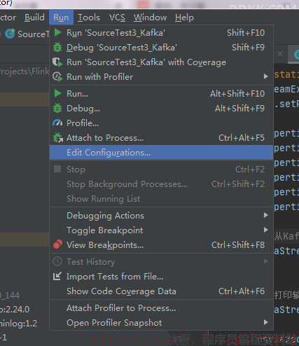Expand the Open Profiler Snapshot submenu arrow
Viewport: 299px width, 346px height.
point(265,322)
